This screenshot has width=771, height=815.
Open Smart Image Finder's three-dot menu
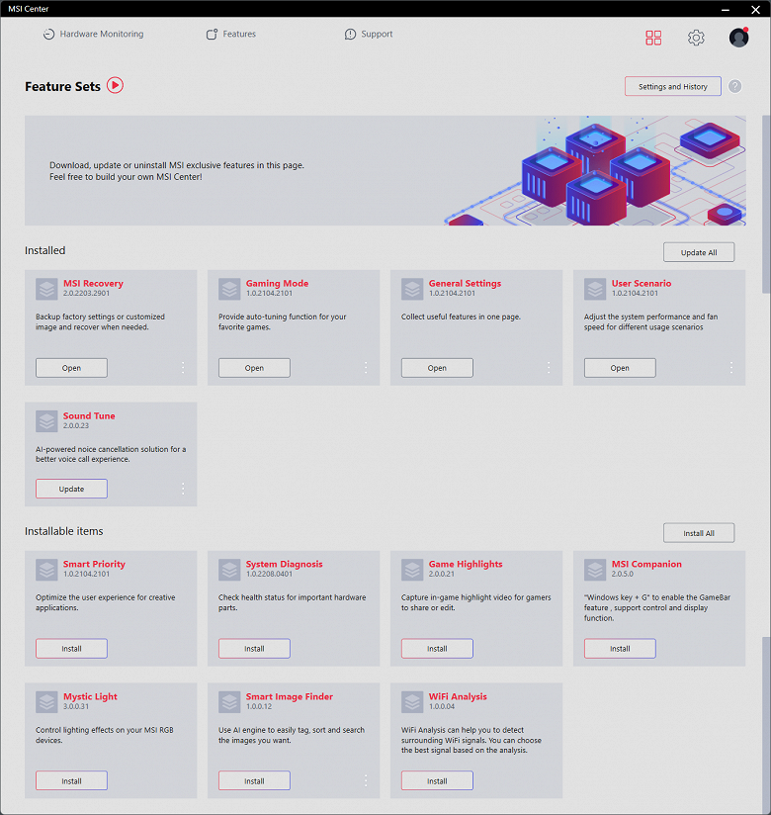[366, 780]
